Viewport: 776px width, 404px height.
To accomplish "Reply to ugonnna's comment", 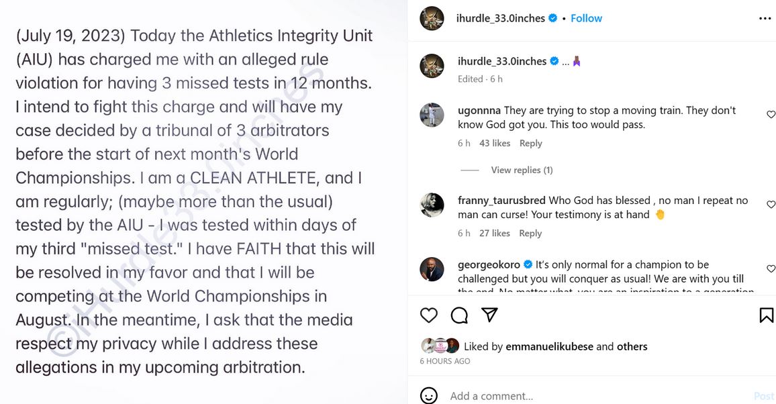I will pyautogui.click(x=530, y=143).
